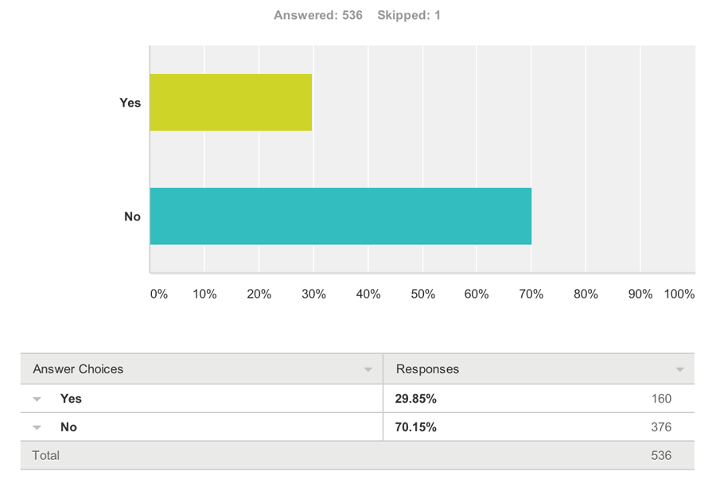Open the 376 responses count for No
716x495 pixels.
[x=661, y=427]
